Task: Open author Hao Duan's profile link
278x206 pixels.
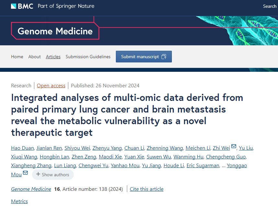Action: pyautogui.click(x=22, y=148)
